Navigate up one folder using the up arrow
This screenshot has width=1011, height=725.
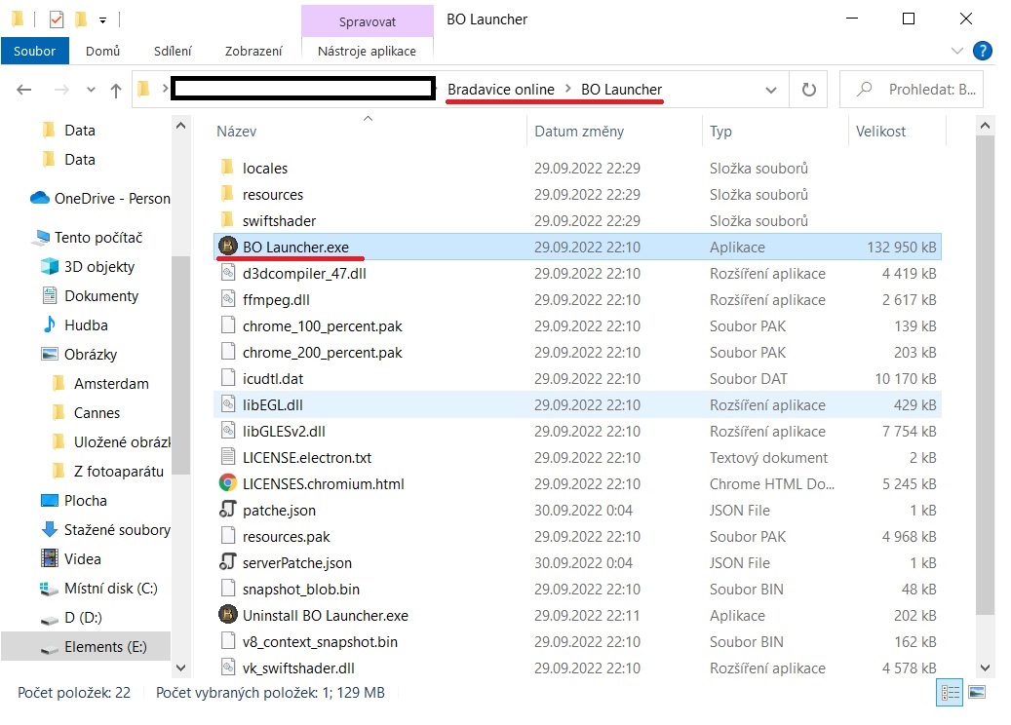tap(114, 89)
